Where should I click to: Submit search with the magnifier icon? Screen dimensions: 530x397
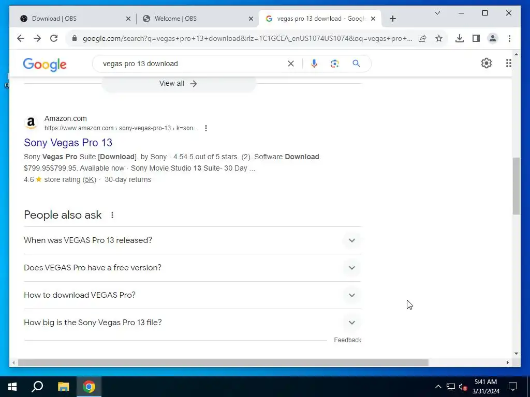356,64
